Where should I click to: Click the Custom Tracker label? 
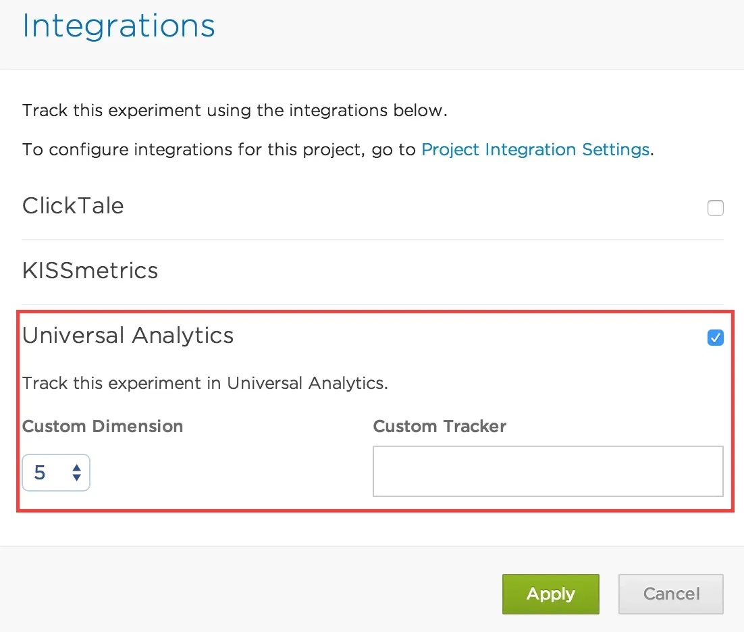439,426
